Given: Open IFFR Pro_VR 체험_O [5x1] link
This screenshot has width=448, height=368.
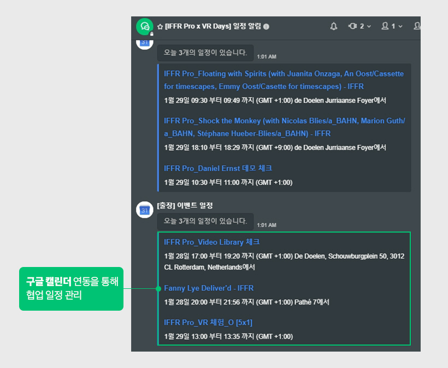Looking at the screenshot, I should point(208,322).
